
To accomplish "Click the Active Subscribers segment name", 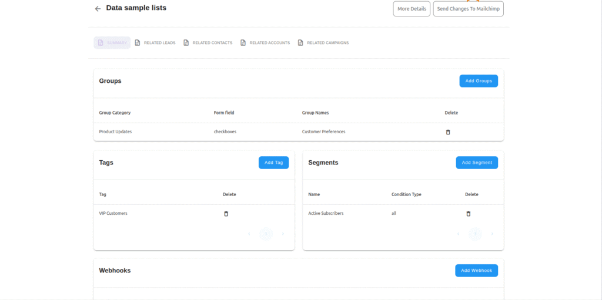I will [326, 213].
